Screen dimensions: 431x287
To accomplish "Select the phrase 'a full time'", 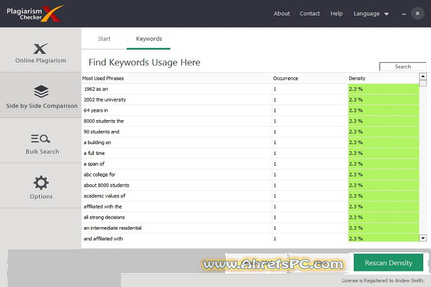I will tap(94, 153).
